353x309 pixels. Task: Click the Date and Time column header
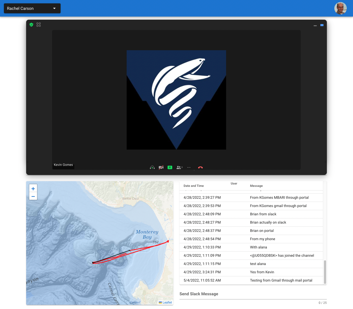[x=193, y=186]
